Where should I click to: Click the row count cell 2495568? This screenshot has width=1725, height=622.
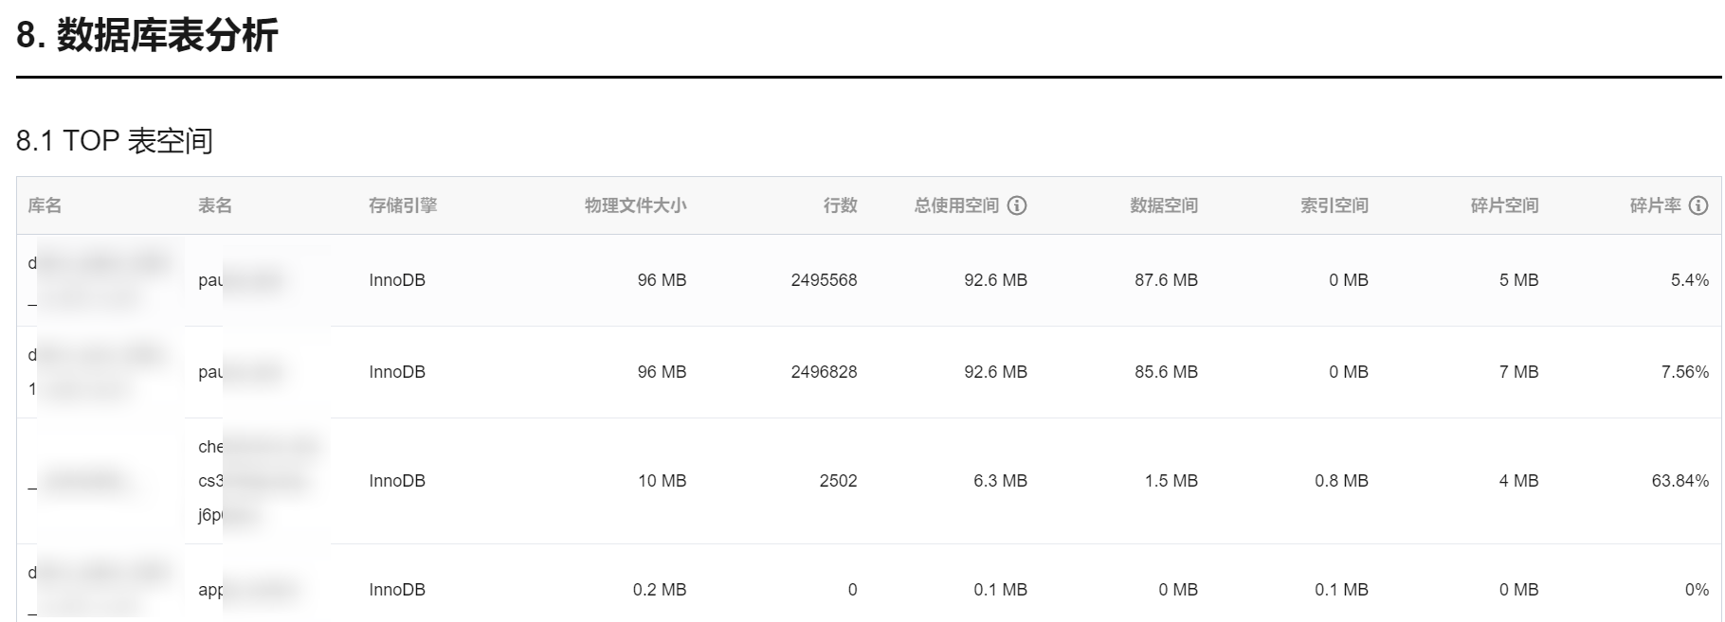824,280
